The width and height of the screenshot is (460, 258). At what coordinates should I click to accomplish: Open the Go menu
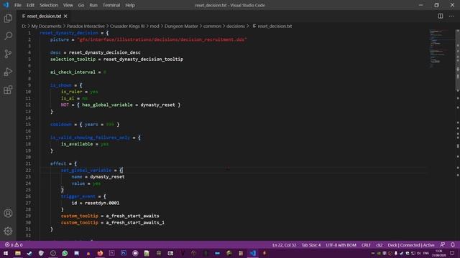(x=81, y=5)
